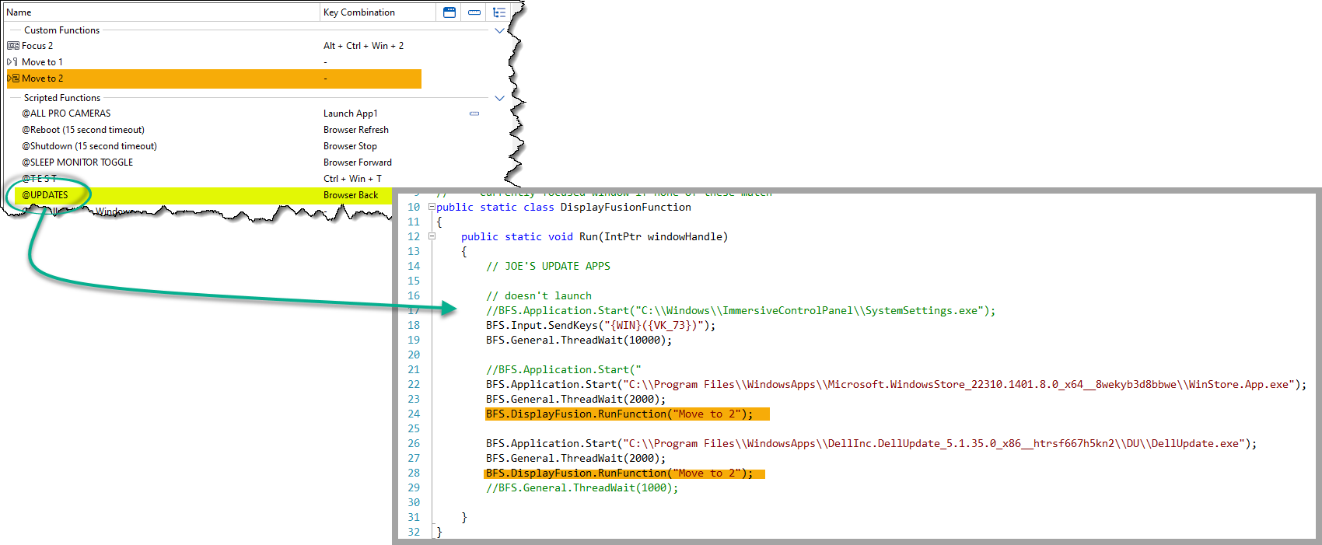Select the @SLEEP MONITOR TOGGLE function
The width and height of the screenshot is (1322, 545).
(77, 162)
